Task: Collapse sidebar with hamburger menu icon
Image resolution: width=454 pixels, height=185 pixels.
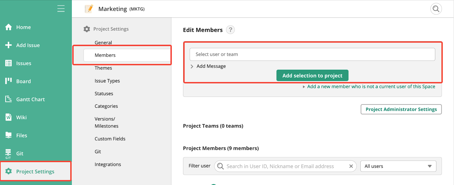Action: (61, 9)
